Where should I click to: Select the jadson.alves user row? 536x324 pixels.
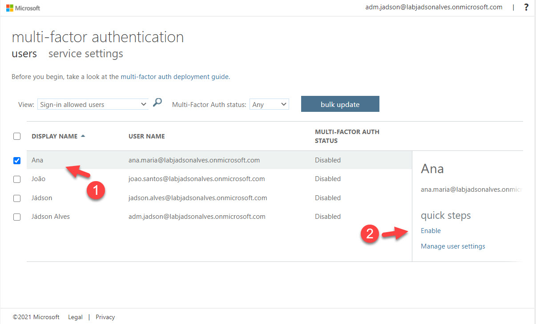pyautogui.click(x=197, y=198)
